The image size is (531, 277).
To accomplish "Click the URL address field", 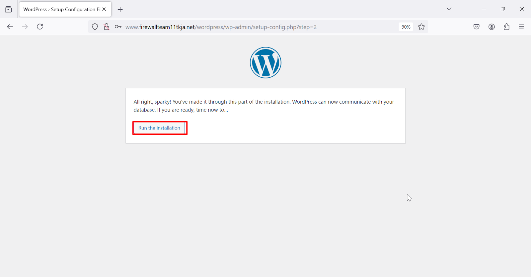I will tap(259, 27).
